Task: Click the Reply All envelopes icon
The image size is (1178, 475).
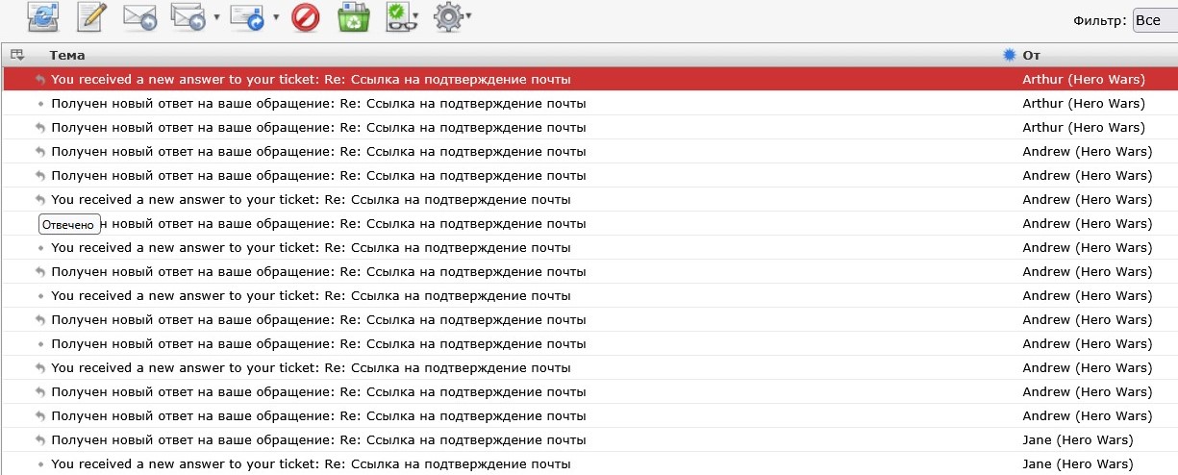Action: pos(188,17)
